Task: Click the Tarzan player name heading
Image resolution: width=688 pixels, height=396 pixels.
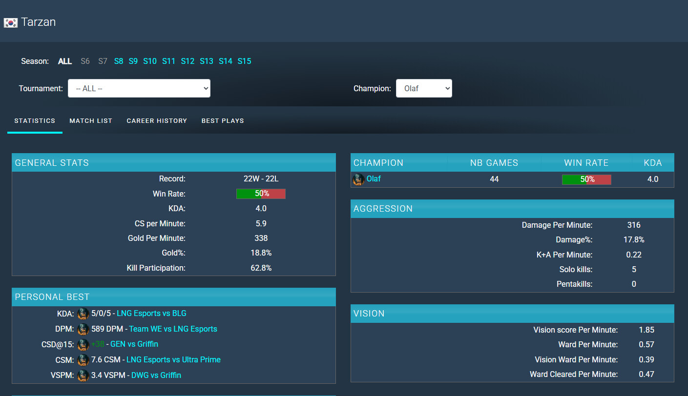Action: pyautogui.click(x=39, y=22)
